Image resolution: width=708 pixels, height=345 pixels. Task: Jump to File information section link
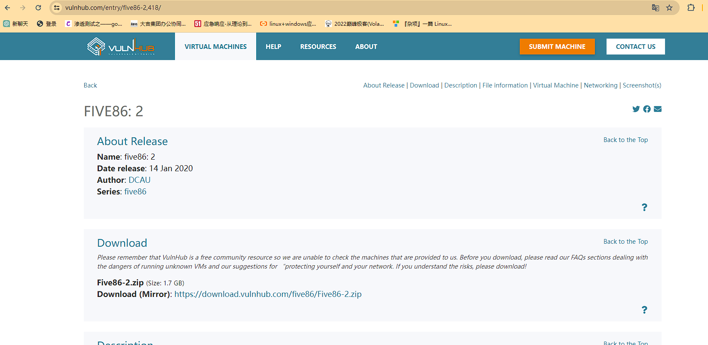pyautogui.click(x=505, y=85)
